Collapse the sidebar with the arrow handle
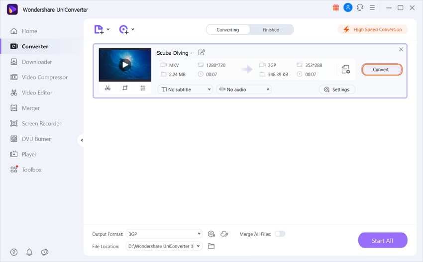Screen dimensions: 423x262 82,140
